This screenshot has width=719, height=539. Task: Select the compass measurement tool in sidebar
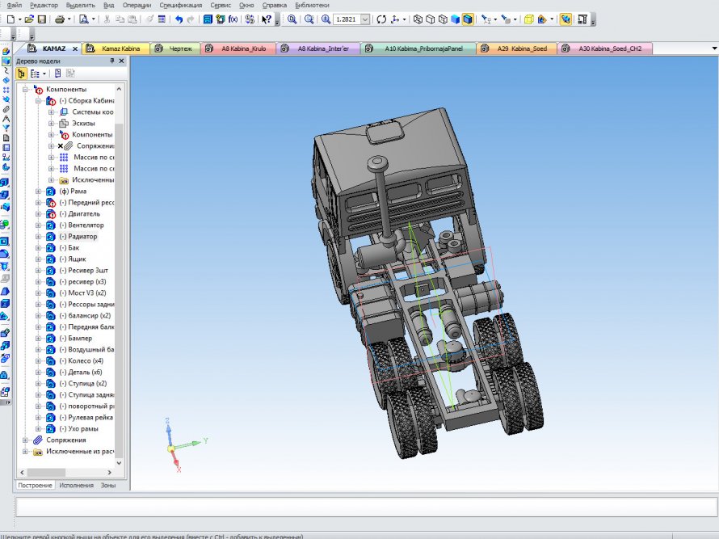(x=6, y=119)
